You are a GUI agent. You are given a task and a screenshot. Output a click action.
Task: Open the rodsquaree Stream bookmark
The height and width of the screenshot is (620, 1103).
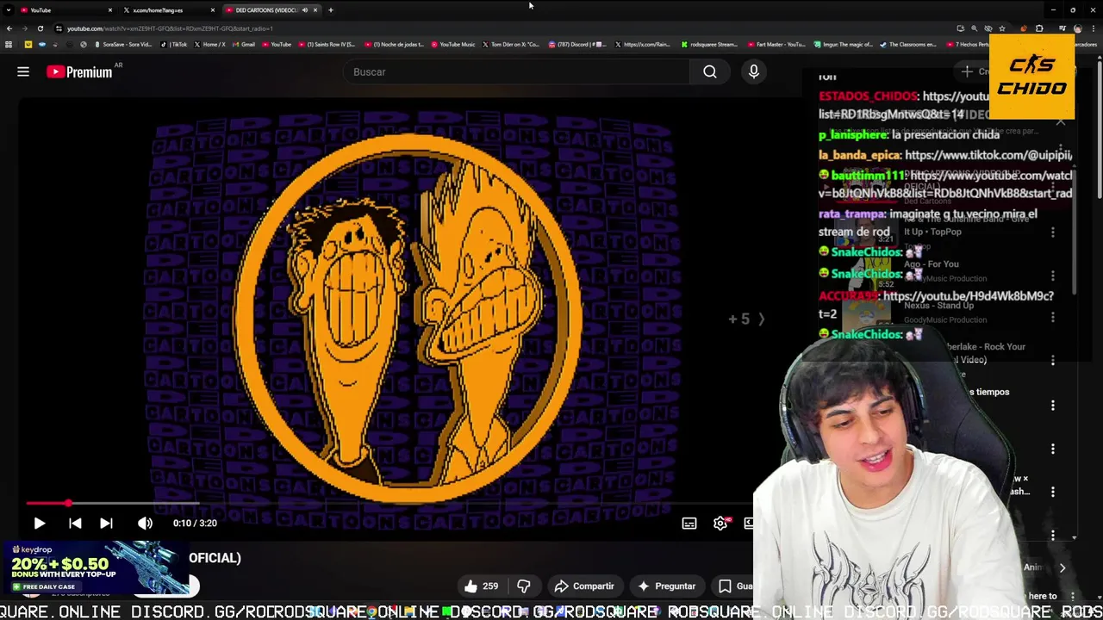[x=710, y=44]
